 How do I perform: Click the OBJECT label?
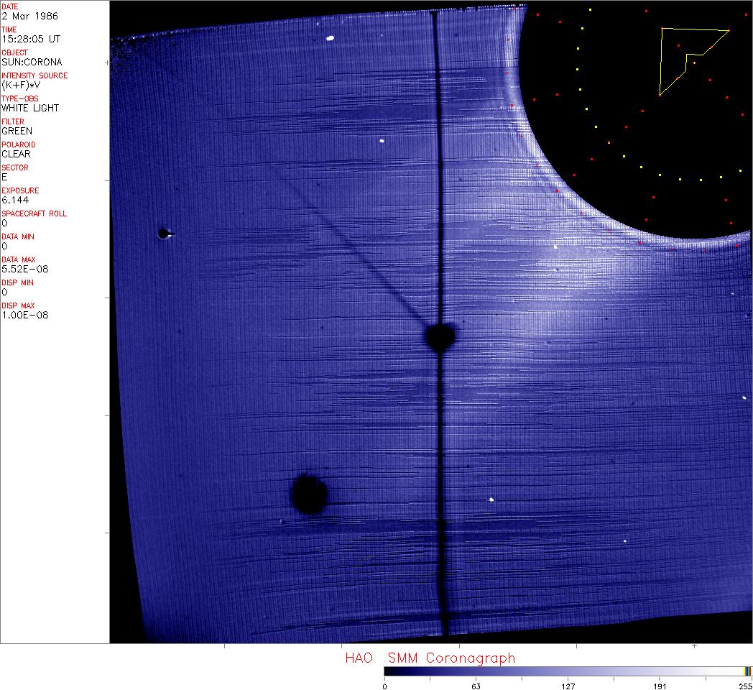point(14,53)
